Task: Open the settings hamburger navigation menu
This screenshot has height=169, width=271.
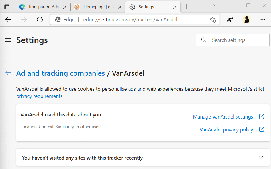Action: coord(8,40)
